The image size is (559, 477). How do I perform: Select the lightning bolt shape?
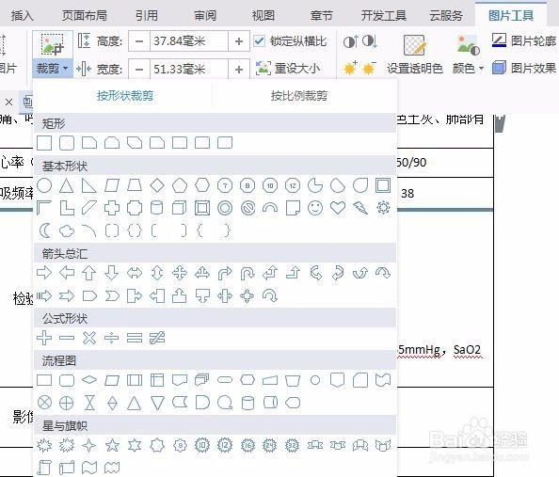tap(360, 208)
